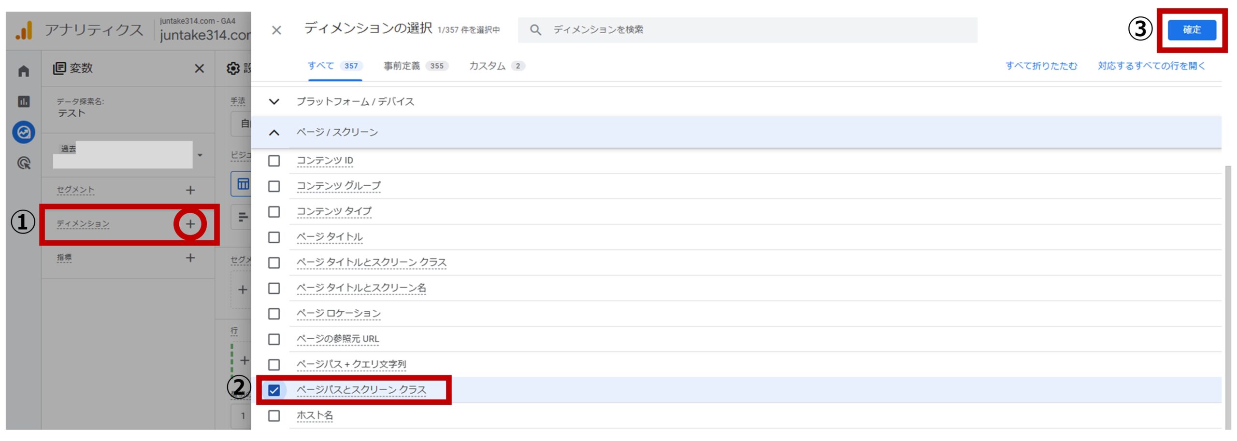This screenshot has width=1237, height=441.
Task: Click the dimension search field
Action: 676,29
